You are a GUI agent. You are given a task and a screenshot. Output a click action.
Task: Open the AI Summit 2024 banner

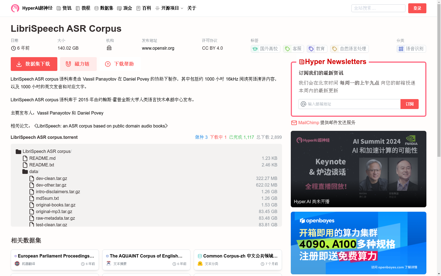(x=359, y=169)
